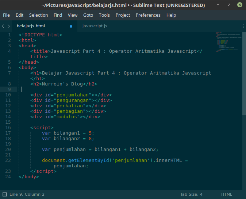Screen dimensions: 246x199
Task: Click the opening script tag on line 16
Action: click(x=42, y=128)
